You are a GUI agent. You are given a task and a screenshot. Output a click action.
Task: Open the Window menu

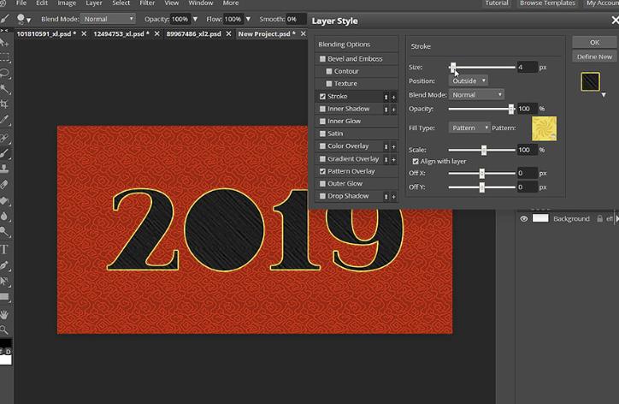click(x=201, y=3)
